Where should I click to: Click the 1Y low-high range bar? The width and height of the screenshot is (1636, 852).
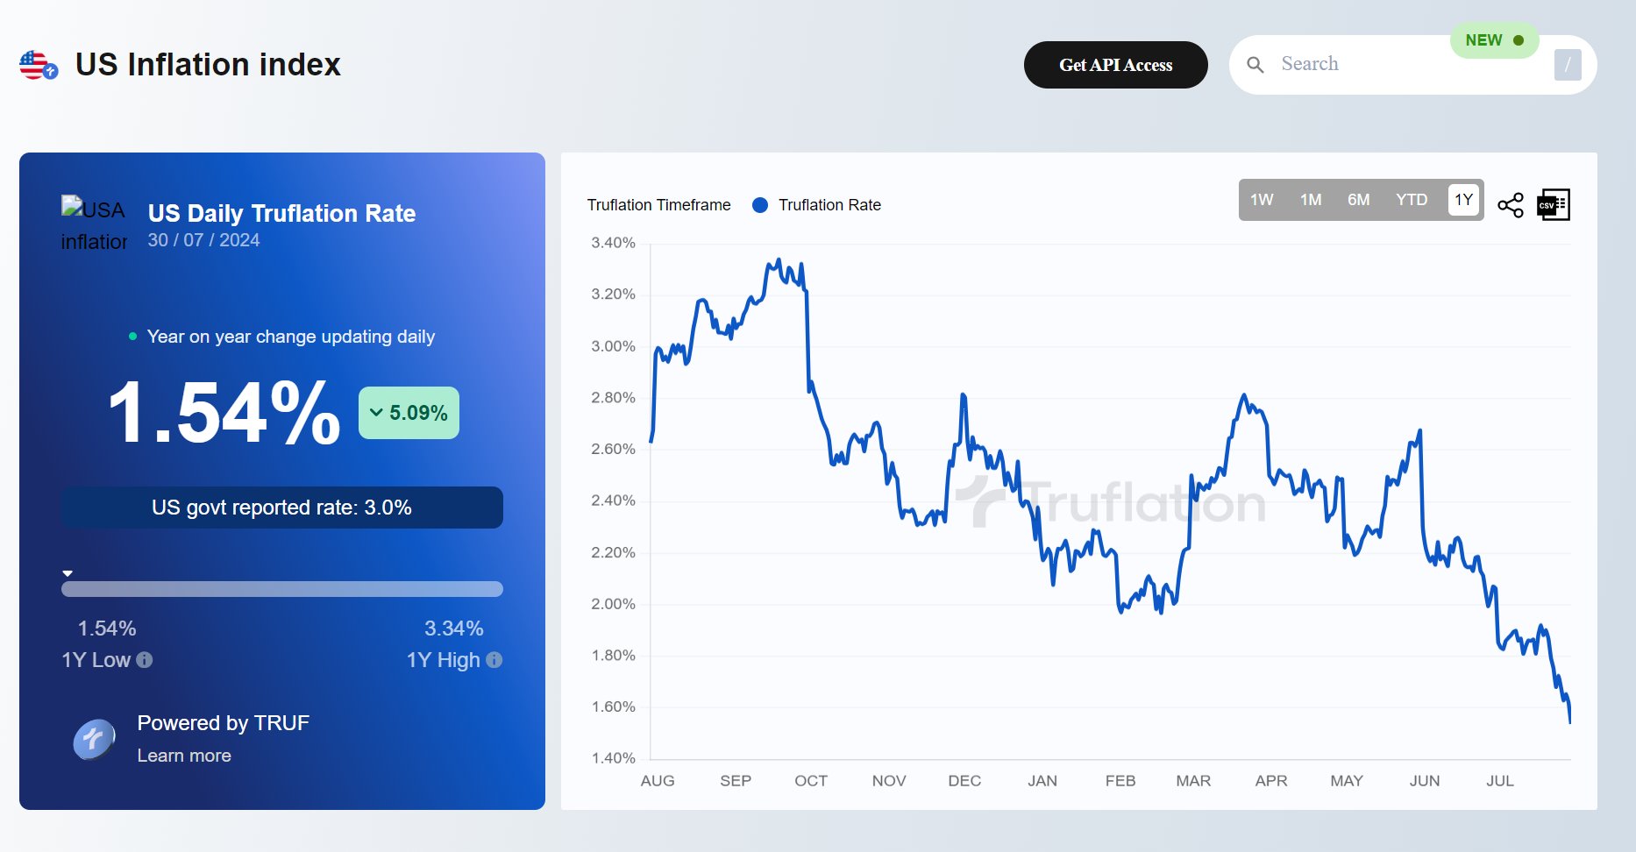[282, 589]
